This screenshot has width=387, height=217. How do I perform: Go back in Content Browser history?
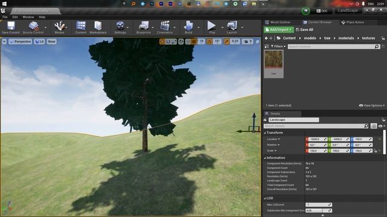[x=266, y=38]
